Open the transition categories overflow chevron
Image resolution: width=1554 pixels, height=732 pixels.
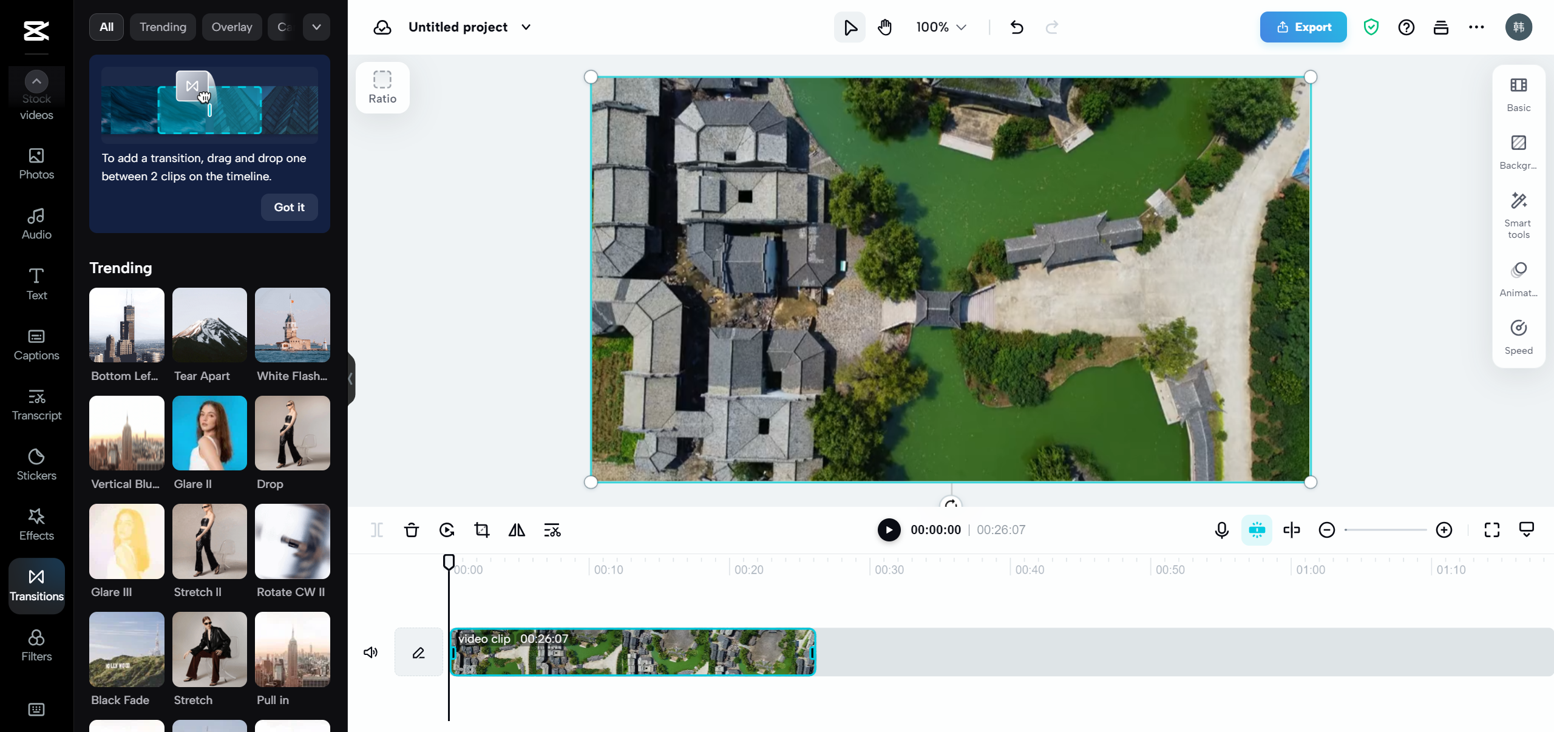click(x=315, y=27)
